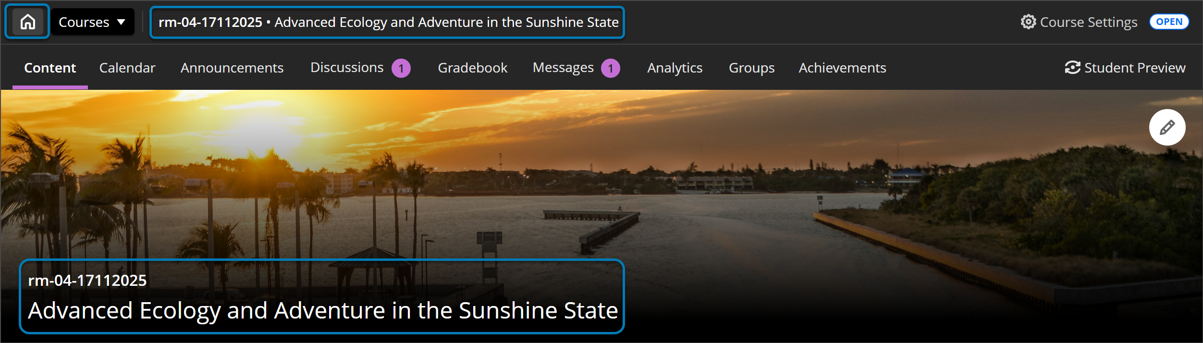This screenshot has height=343, width=1203.
Task: Go to the Announcements page
Action: [x=232, y=68]
